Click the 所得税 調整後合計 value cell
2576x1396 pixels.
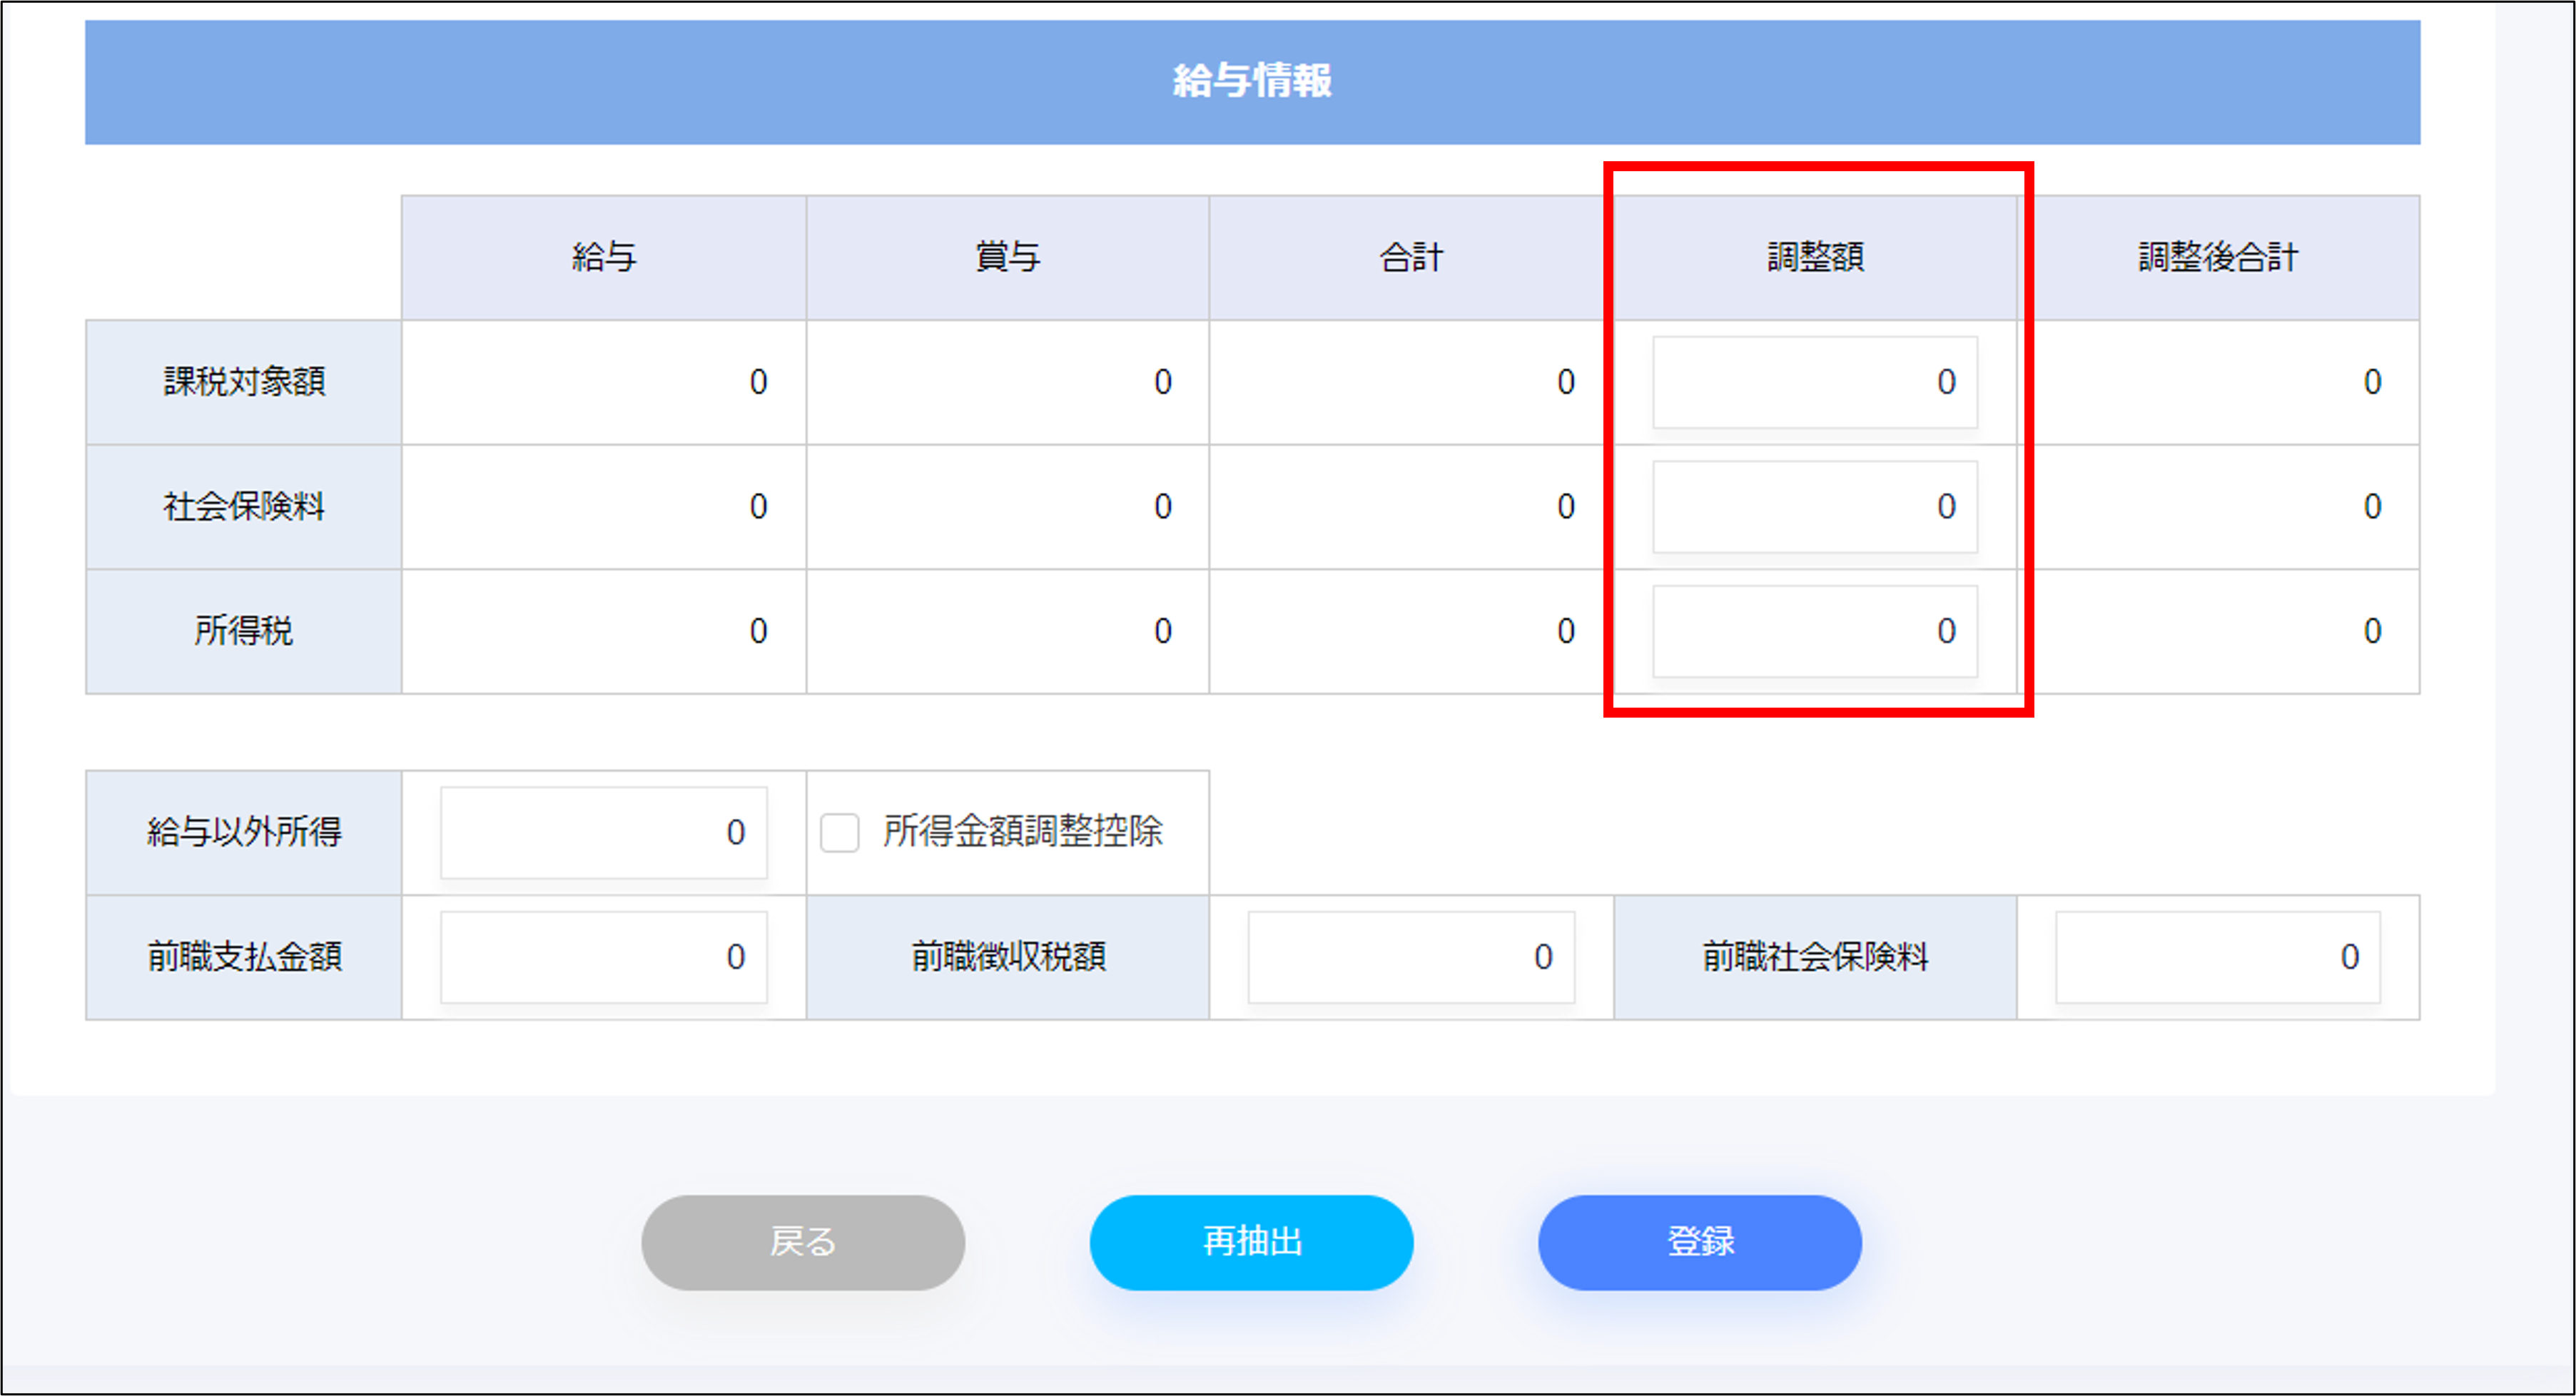2218,631
